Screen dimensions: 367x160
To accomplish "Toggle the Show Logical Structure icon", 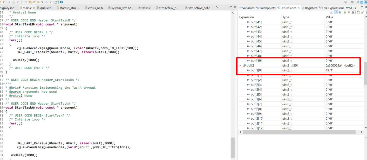I will (336, 12).
